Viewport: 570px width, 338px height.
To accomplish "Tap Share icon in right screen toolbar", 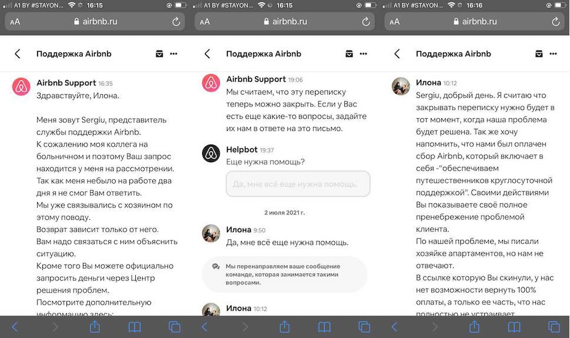I will click(474, 326).
